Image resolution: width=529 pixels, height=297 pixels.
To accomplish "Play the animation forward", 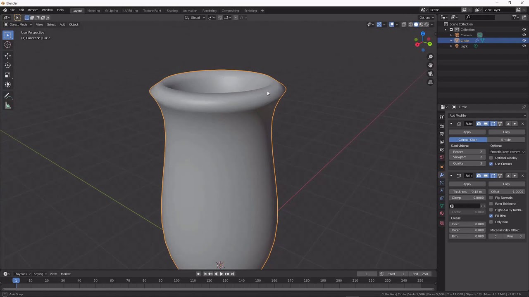I will pyautogui.click(x=221, y=274).
